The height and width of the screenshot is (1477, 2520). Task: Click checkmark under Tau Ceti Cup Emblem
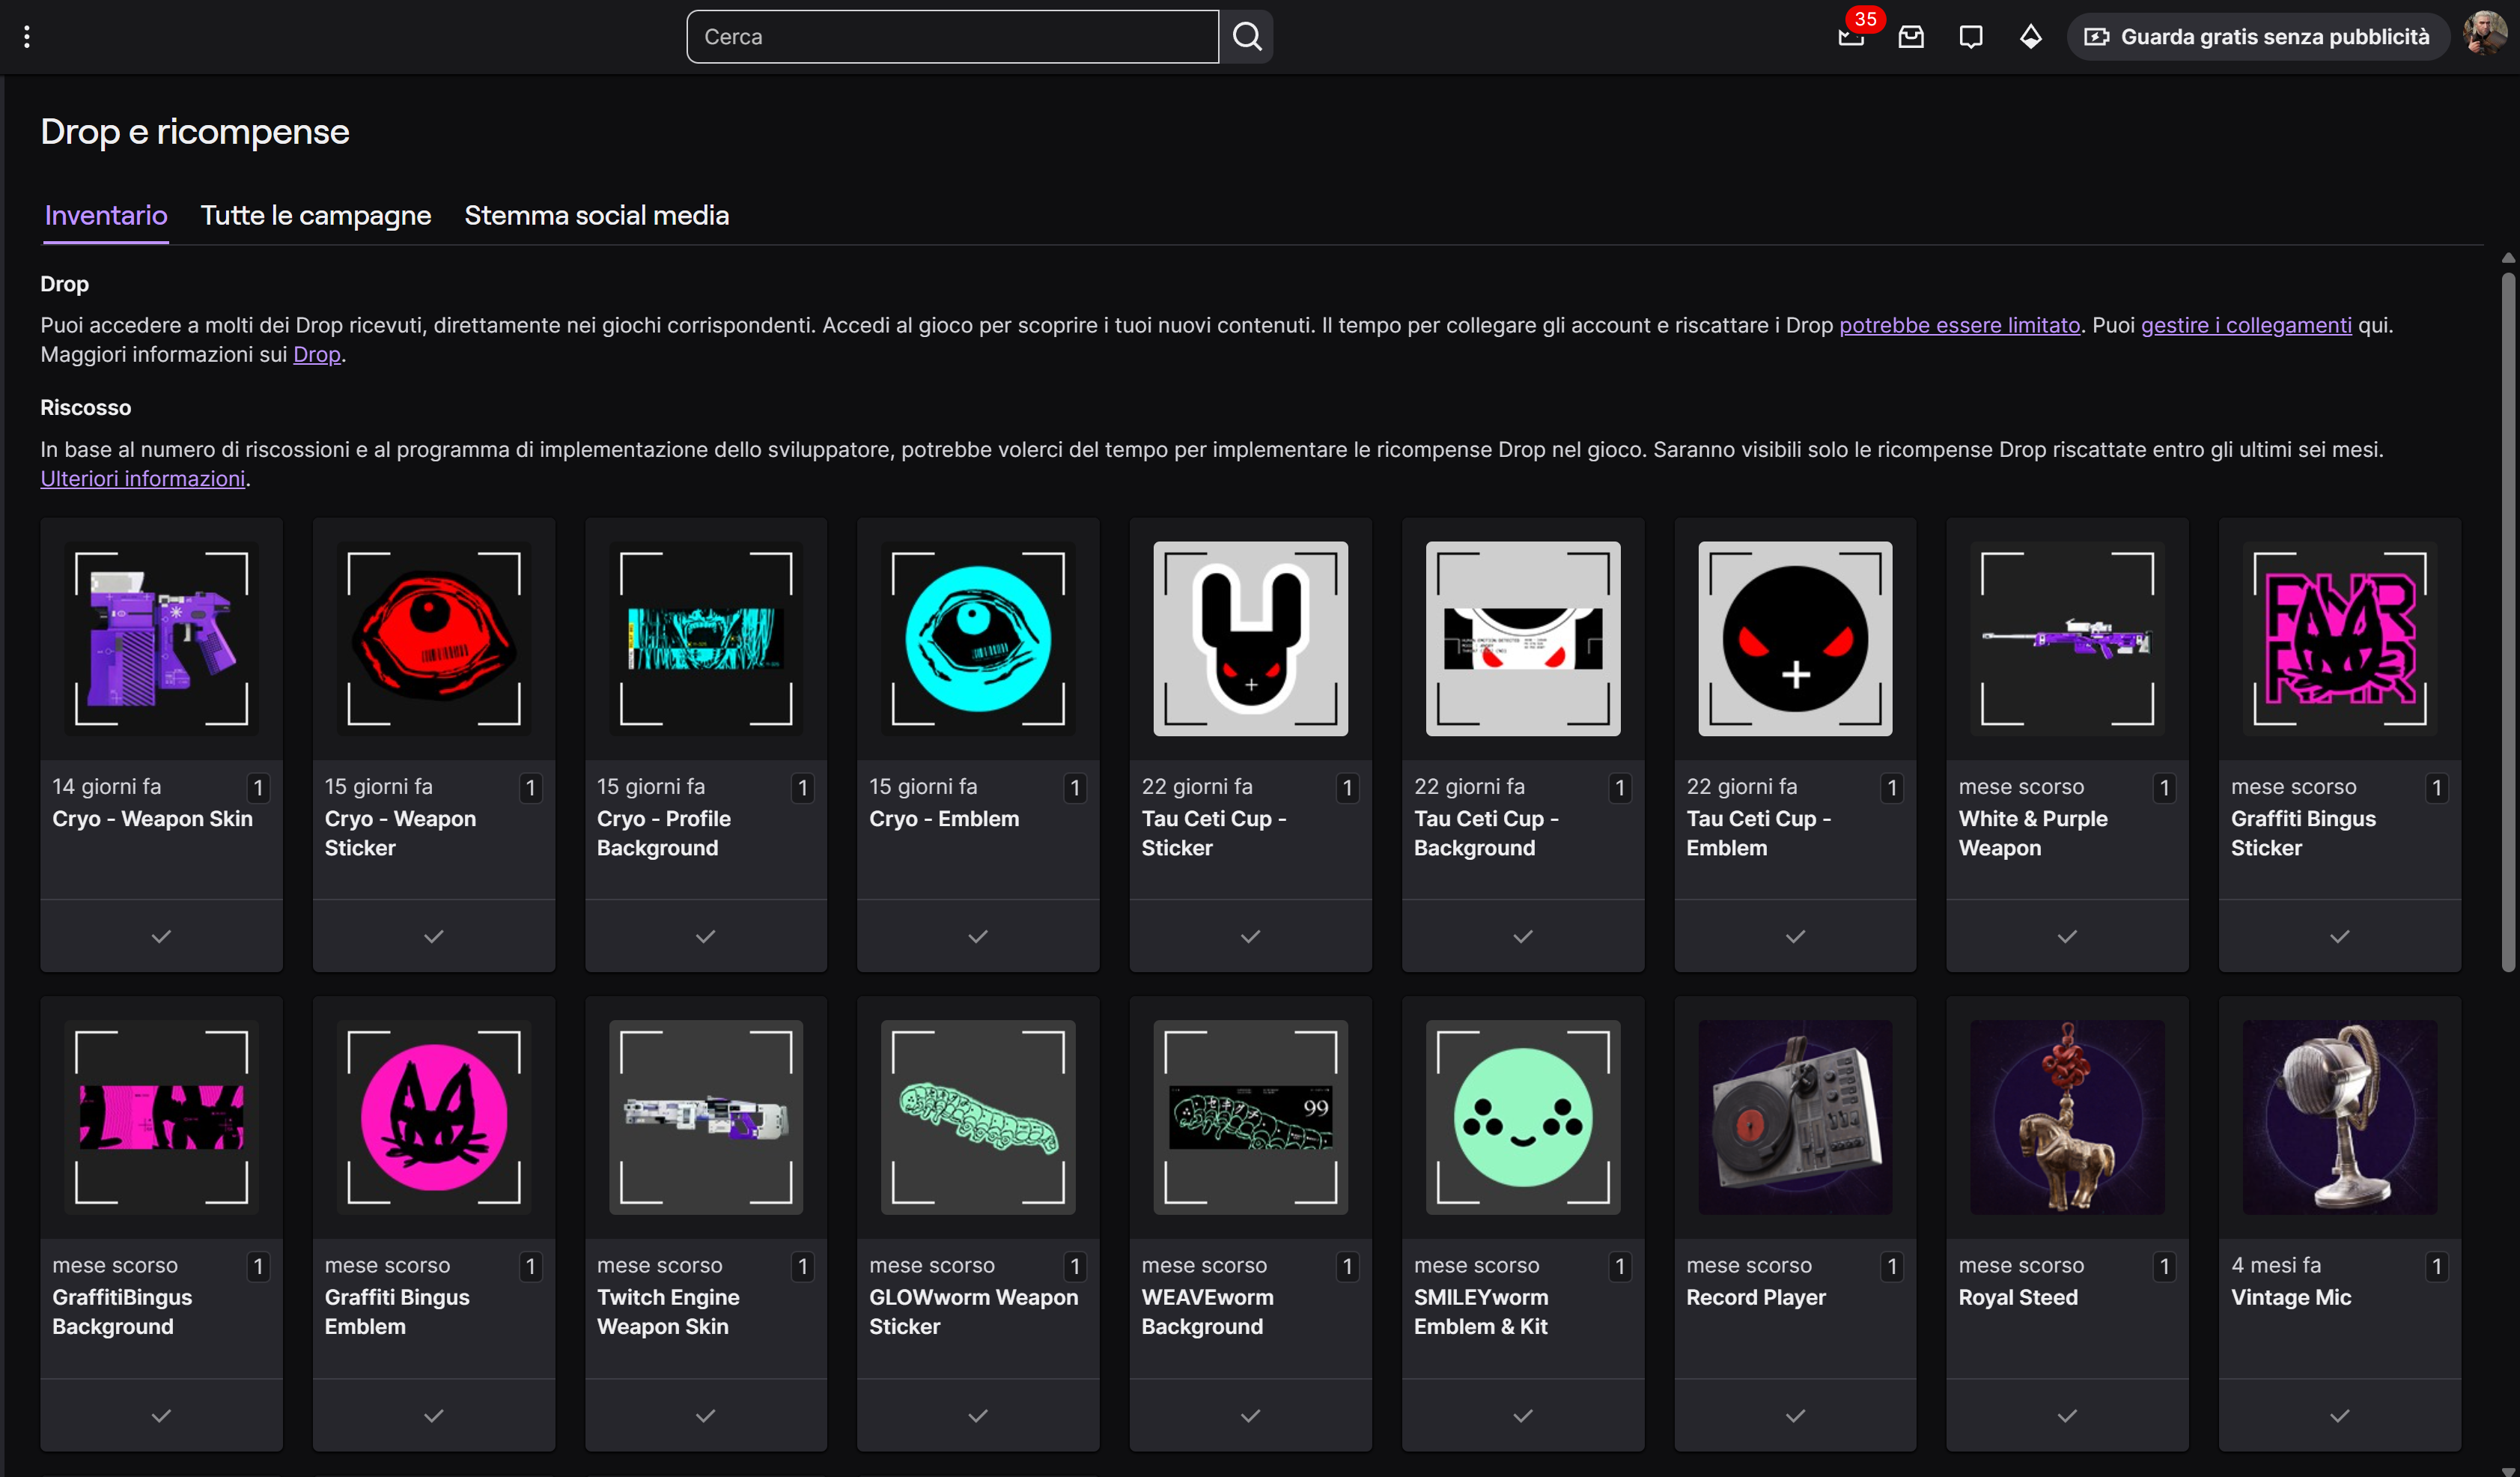pos(1795,937)
